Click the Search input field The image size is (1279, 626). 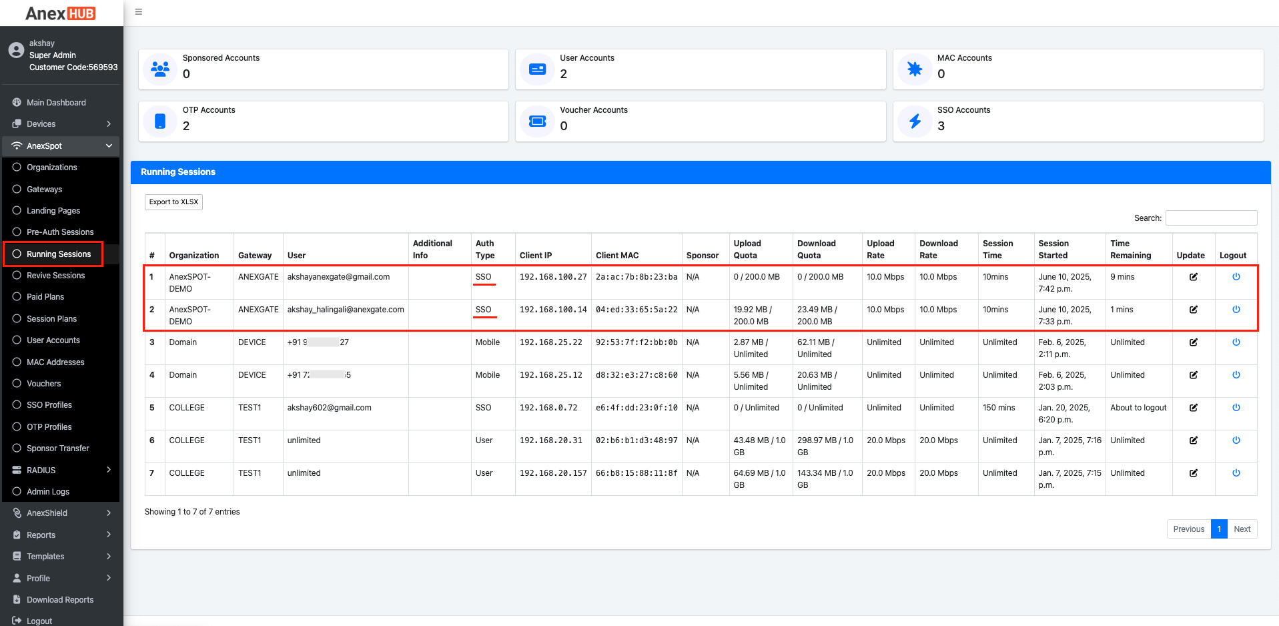(x=1211, y=218)
